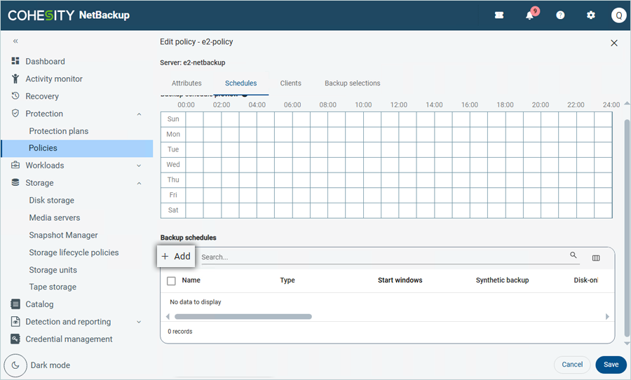Collapse the Protection section

coord(139,114)
